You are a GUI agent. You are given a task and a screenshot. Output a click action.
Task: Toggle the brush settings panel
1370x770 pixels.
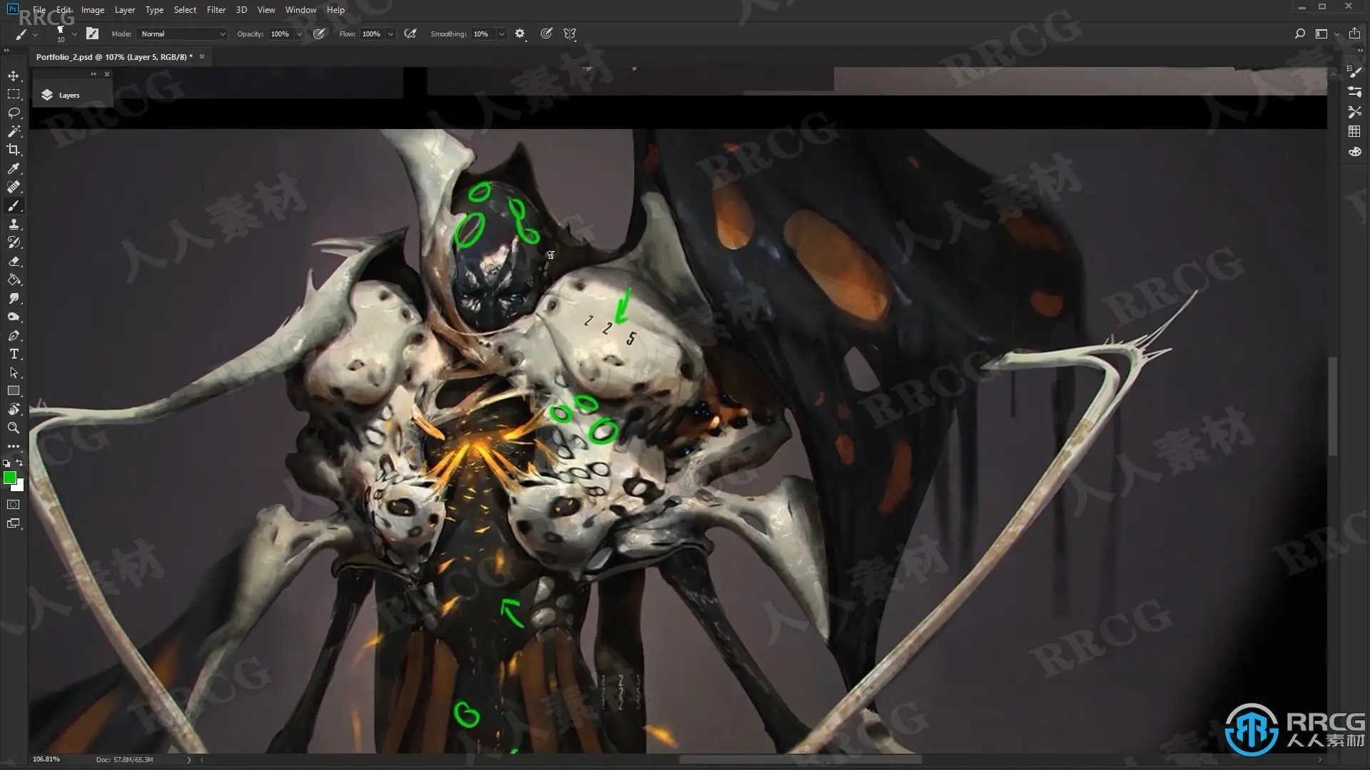(92, 34)
